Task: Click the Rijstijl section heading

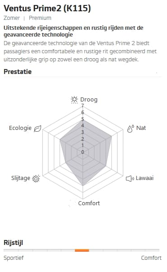Action: (13, 243)
